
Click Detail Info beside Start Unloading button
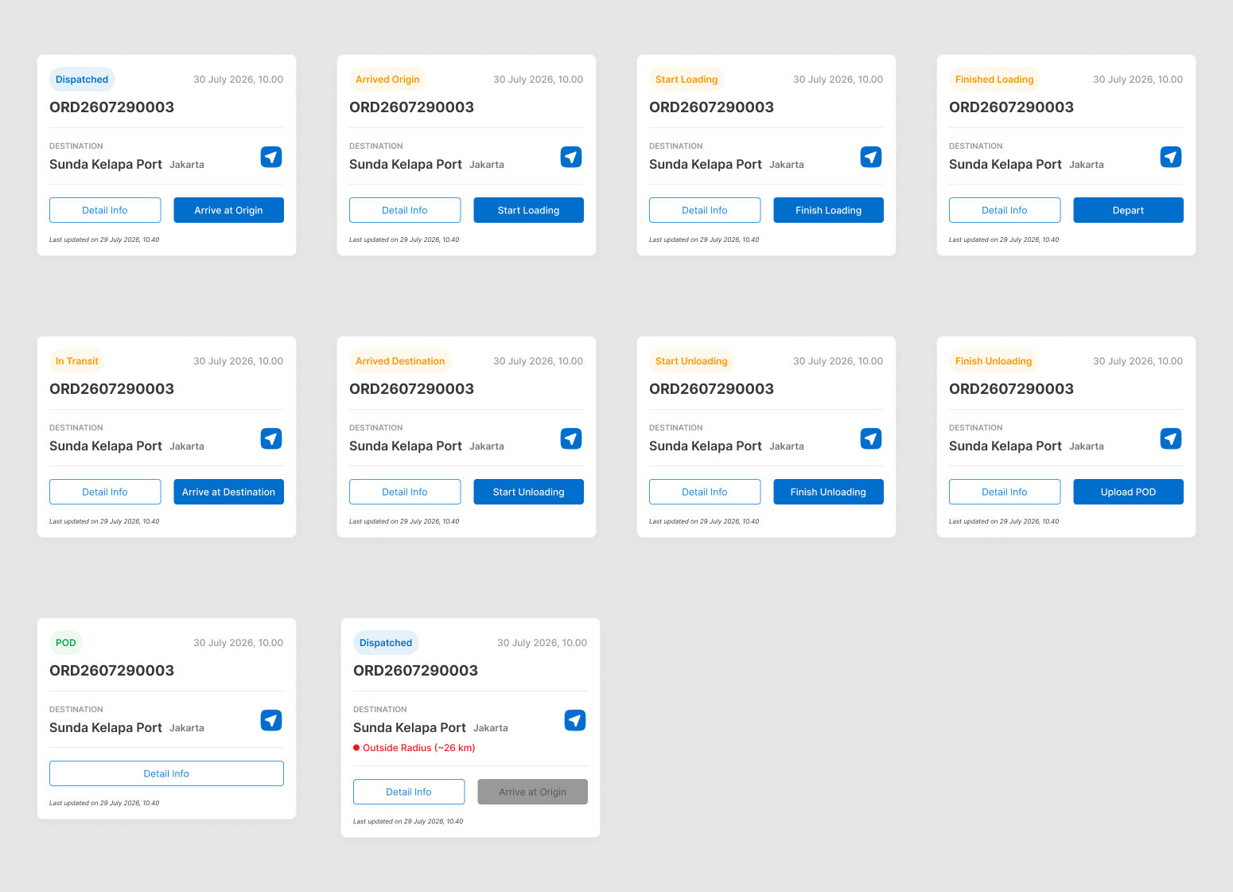(x=405, y=492)
